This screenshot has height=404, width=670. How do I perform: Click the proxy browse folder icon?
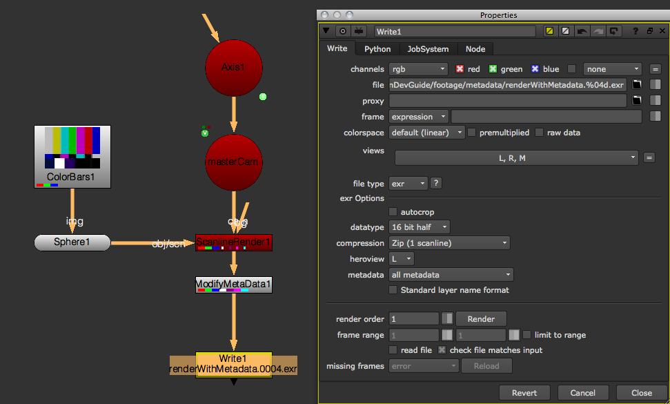tap(638, 101)
